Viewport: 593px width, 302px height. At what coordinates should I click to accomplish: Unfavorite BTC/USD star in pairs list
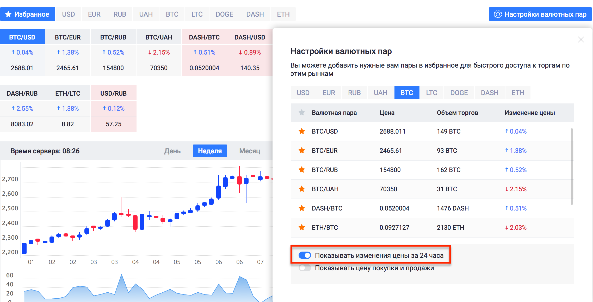pyautogui.click(x=302, y=131)
